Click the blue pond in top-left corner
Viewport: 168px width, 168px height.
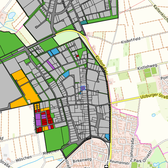(x=12, y=15)
